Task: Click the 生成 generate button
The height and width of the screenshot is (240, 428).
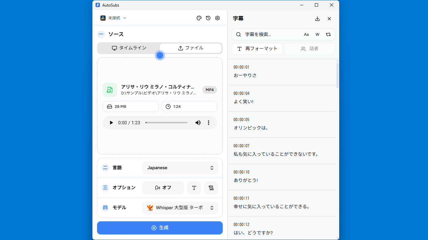Action: 160,228
